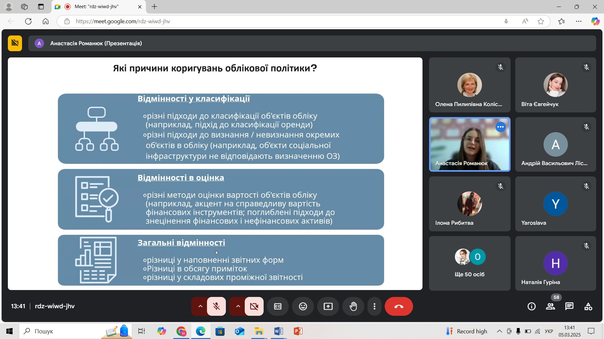Open Wi-Fi network settings in tray
Image resolution: width=604 pixels, height=339 pixels.
[x=538, y=331]
